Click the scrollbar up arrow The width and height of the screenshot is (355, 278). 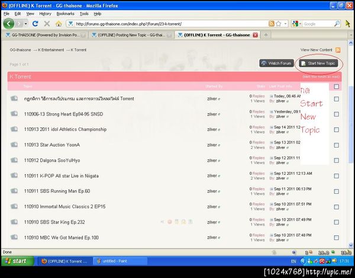(351, 43)
